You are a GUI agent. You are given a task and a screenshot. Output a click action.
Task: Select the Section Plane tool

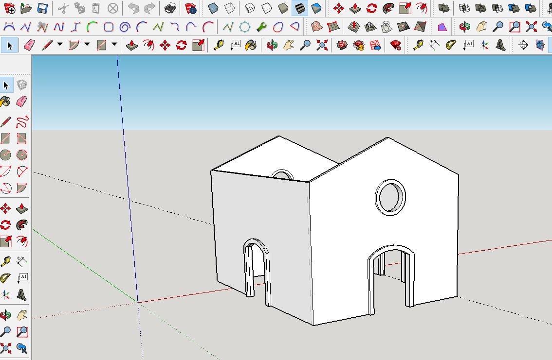[523, 45]
